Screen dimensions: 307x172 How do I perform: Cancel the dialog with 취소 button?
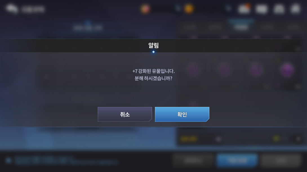click(125, 114)
